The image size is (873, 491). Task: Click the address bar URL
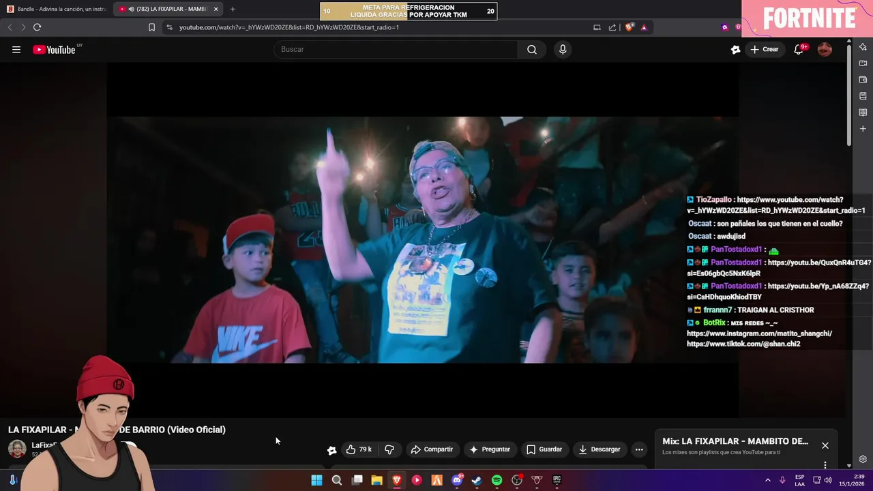tap(289, 27)
